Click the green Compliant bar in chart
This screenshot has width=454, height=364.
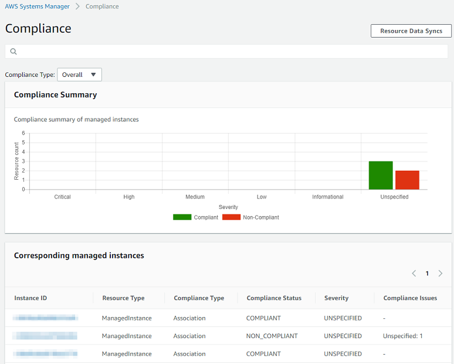coord(381,176)
